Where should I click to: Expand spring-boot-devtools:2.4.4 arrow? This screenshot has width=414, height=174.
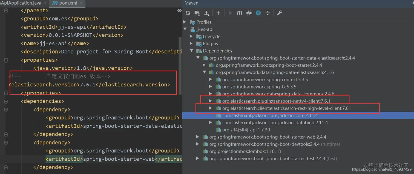pyautogui.click(x=198, y=144)
